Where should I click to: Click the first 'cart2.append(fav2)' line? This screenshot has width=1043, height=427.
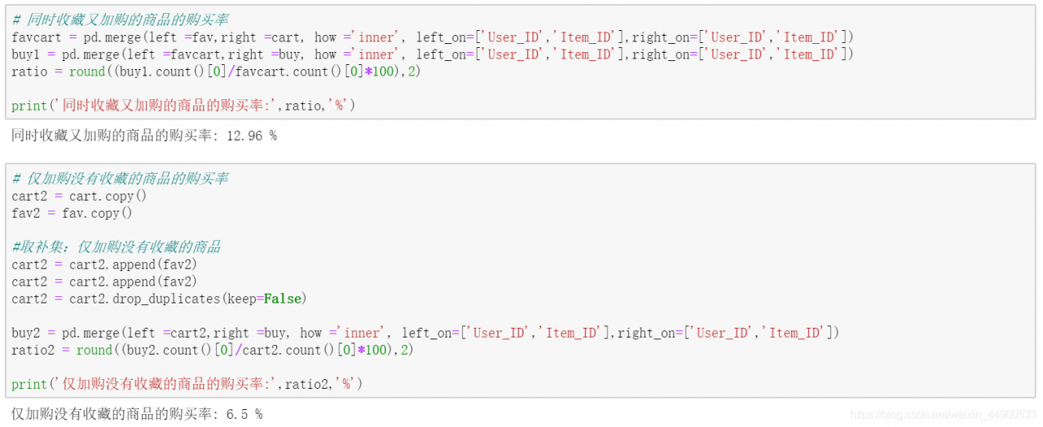pos(104,264)
